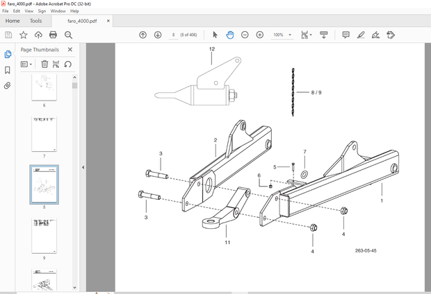Toggle the Page Thumbnails sidebar icon
431x294 pixels.
[x=8, y=54]
